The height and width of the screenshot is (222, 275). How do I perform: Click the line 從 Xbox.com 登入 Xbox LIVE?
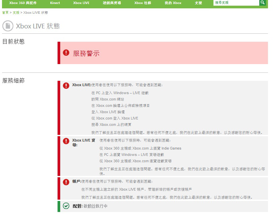[x=115, y=118]
